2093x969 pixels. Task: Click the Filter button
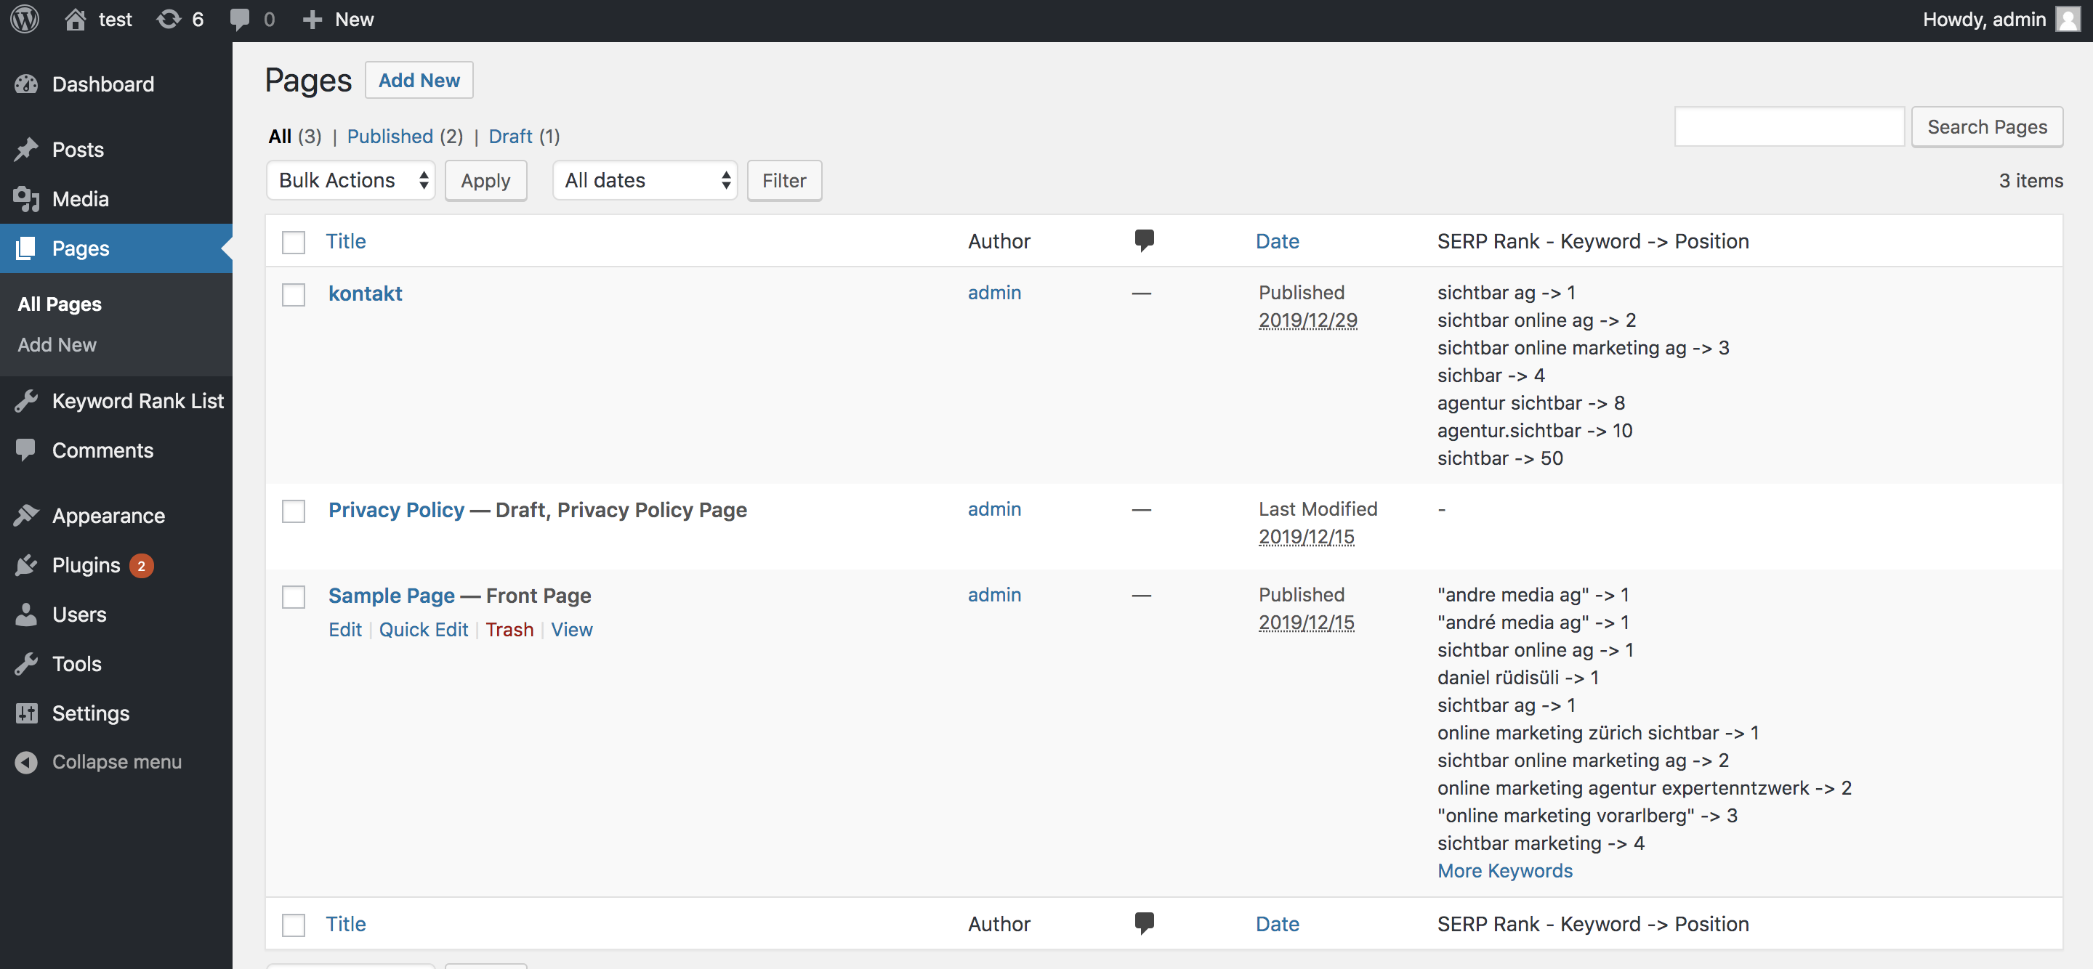pos(784,180)
